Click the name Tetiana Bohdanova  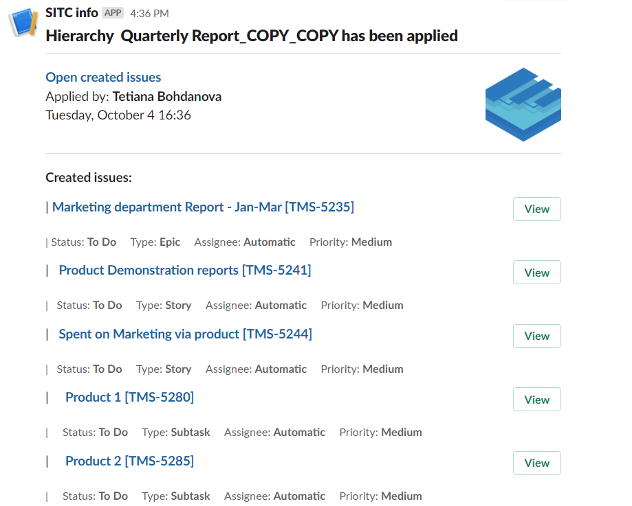point(166,96)
